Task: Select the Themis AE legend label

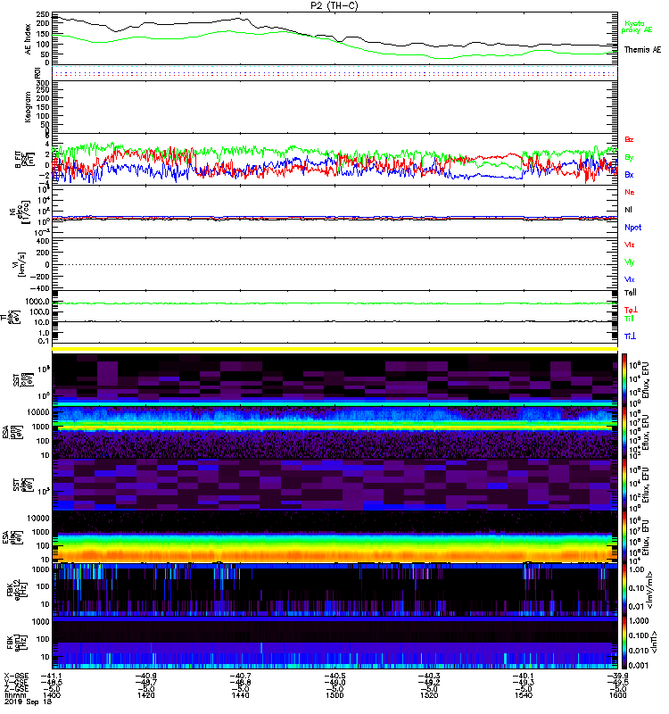Action: click(642, 50)
